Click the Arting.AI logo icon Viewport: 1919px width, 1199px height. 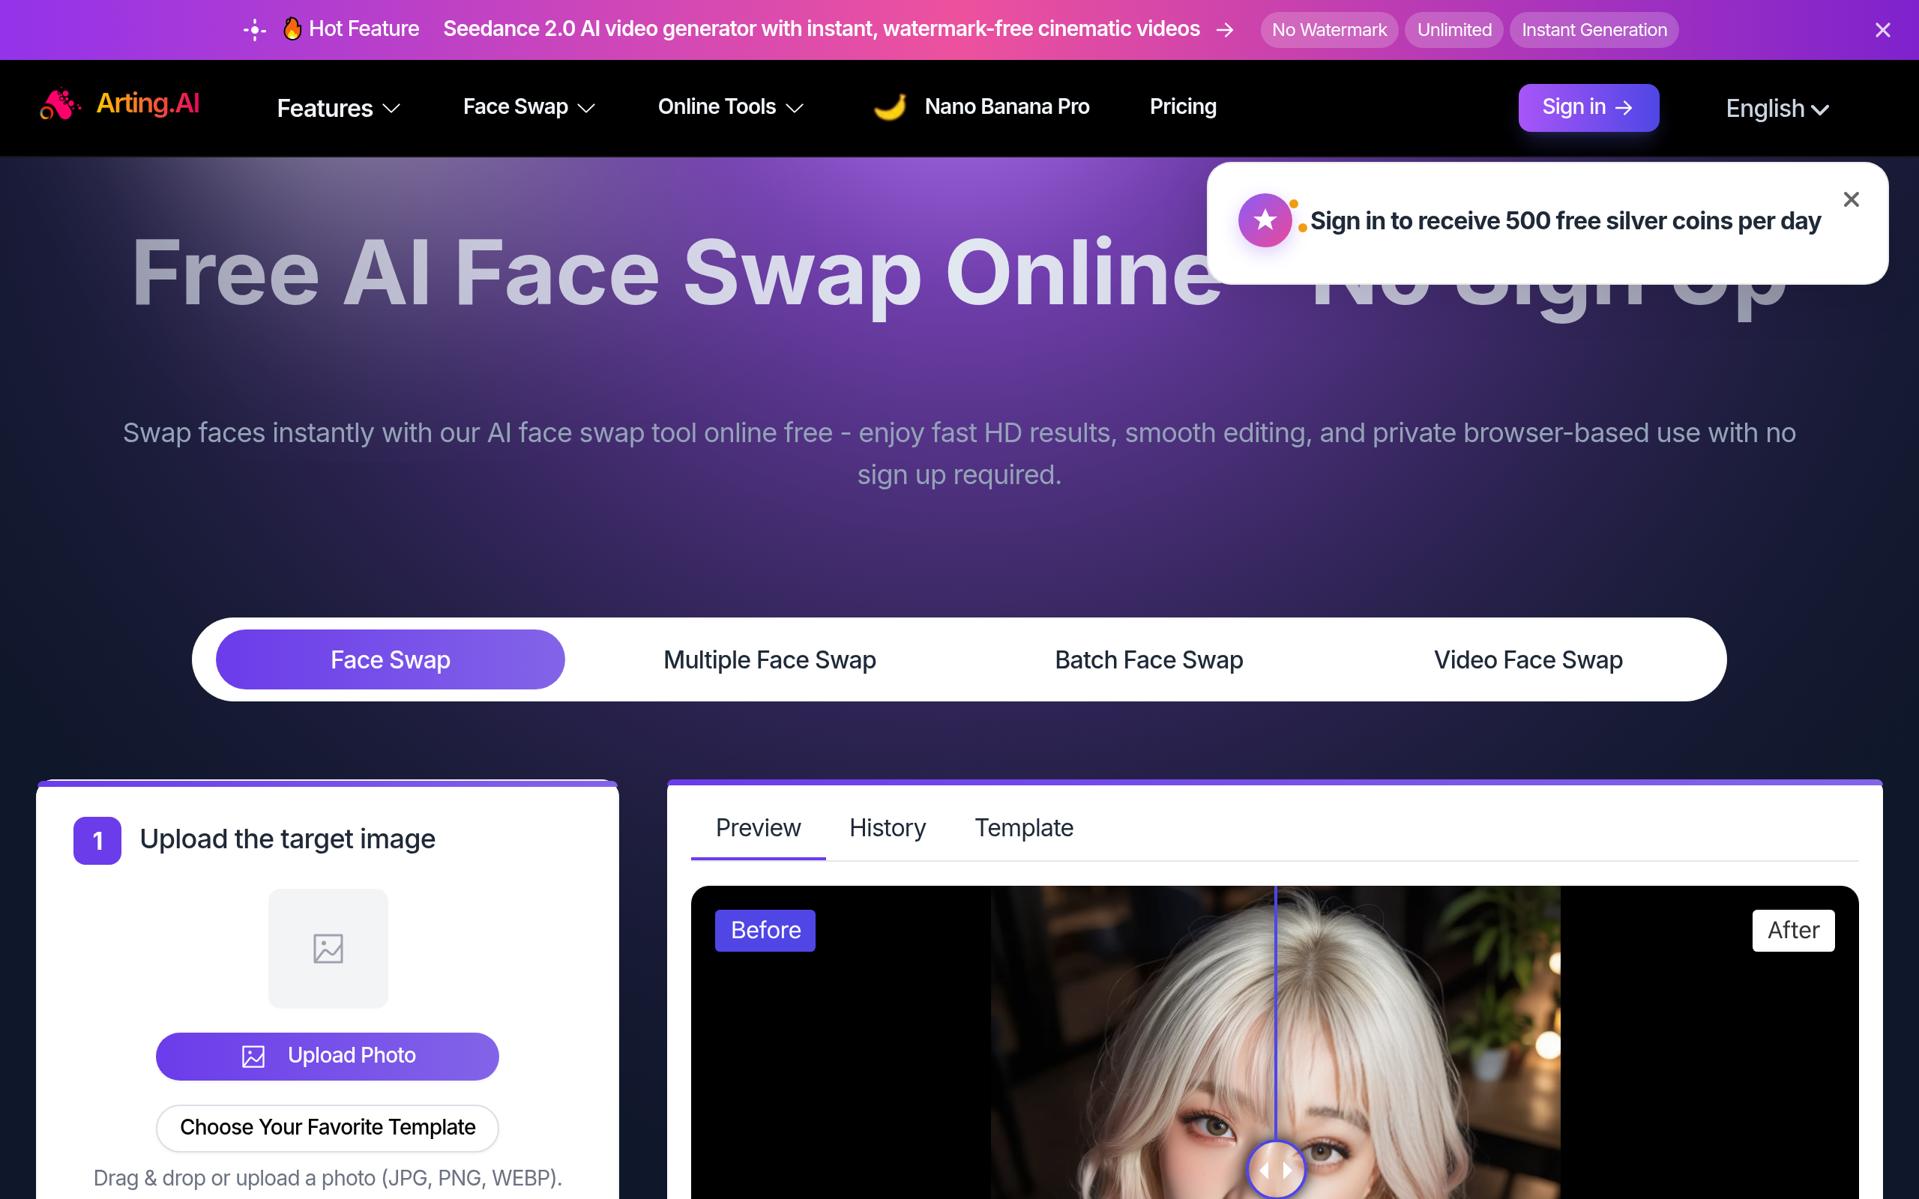pyautogui.click(x=58, y=104)
